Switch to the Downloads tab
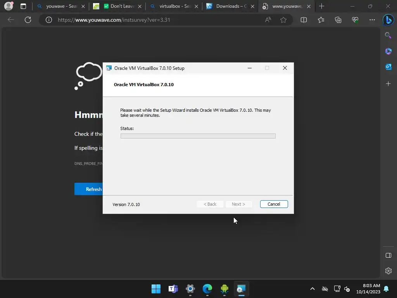This screenshot has height=298, width=397. 230,6
